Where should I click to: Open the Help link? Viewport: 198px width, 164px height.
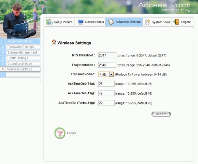click(72, 133)
